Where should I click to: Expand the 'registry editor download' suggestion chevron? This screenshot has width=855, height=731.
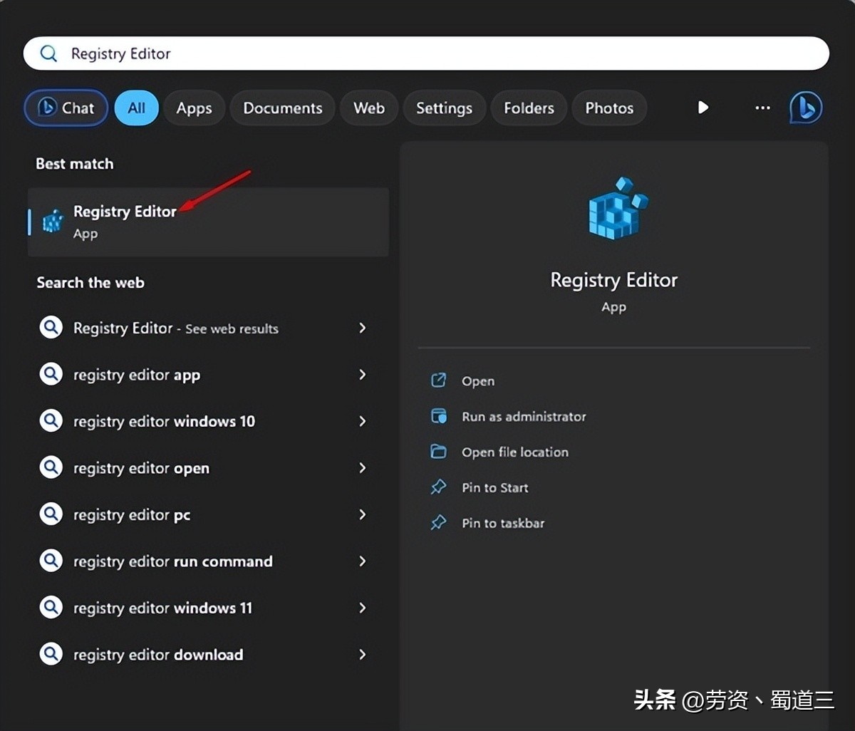(363, 654)
